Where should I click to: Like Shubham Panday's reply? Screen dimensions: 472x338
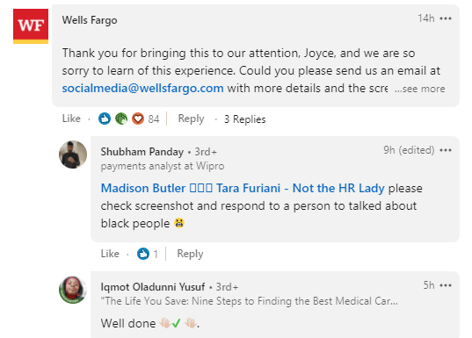(110, 254)
